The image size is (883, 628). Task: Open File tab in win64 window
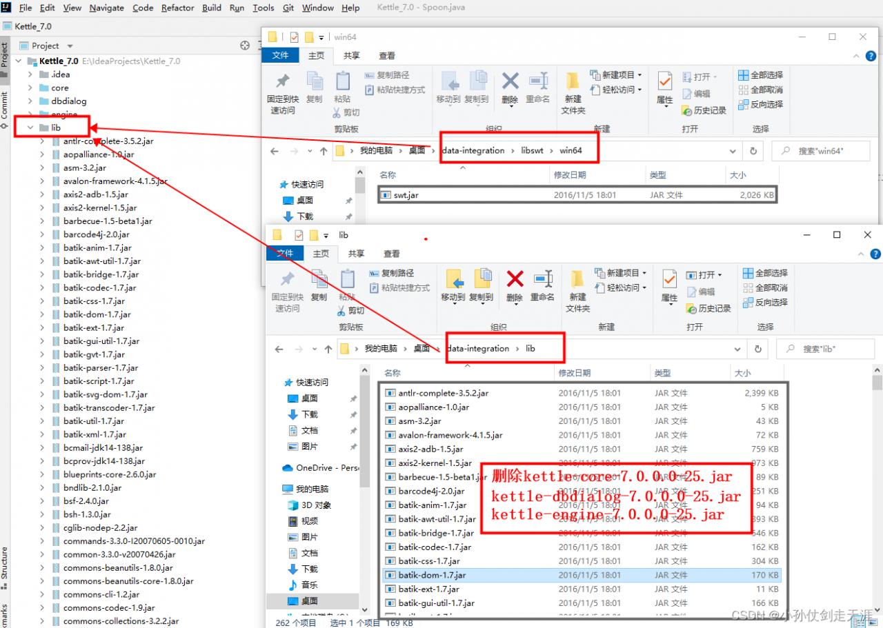click(x=281, y=56)
